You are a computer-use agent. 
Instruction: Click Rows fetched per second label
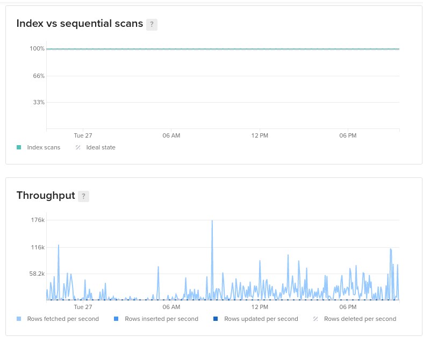point(63,319)
